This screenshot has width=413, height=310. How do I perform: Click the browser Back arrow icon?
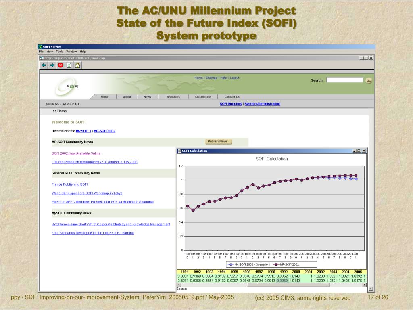[x=44, y=65]
